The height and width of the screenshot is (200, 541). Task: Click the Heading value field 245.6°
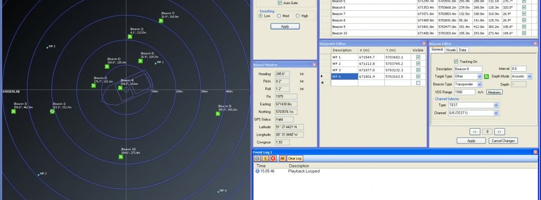[x=282, y=74]
